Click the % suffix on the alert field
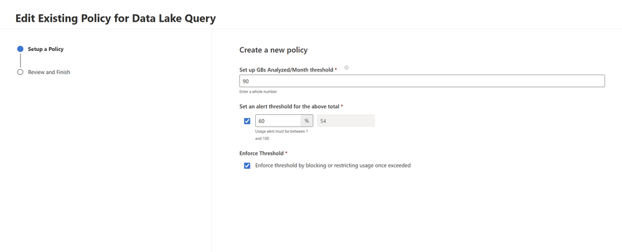The width and height of the screenshot is (622, 252). coord(307,121)
